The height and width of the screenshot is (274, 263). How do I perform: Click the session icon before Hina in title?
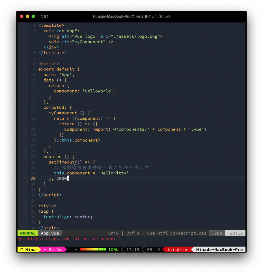click(133, 16)
